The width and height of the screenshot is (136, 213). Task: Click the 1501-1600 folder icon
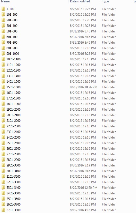click(3, 87)
